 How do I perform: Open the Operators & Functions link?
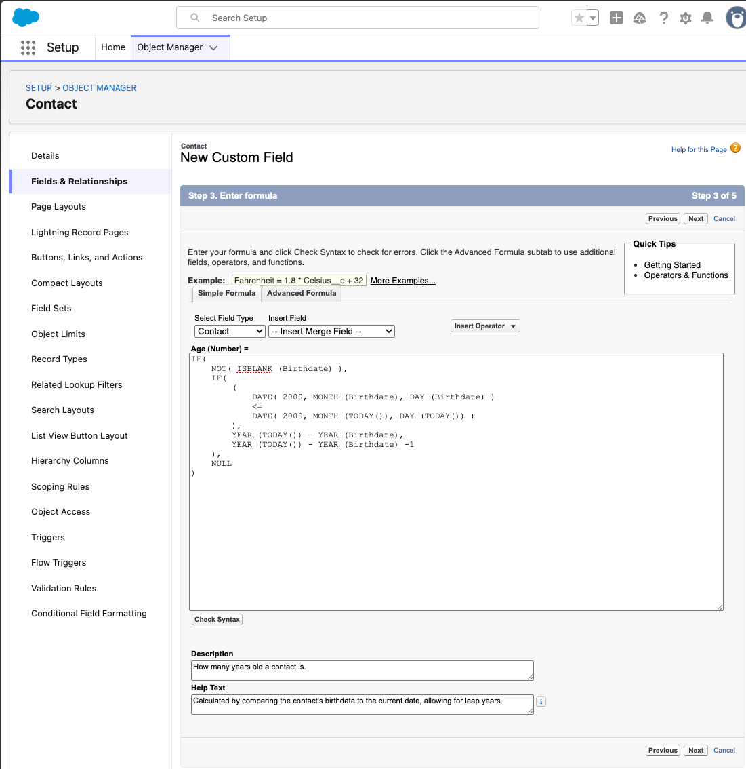tap(686, 275)
